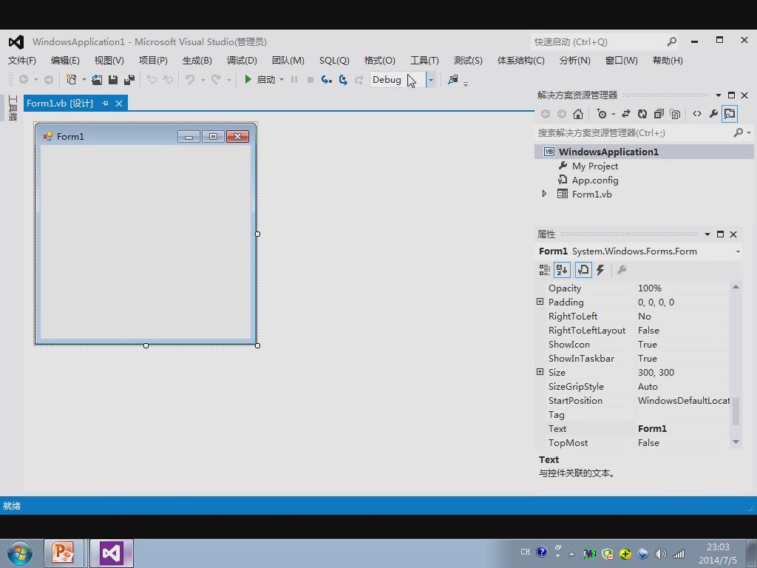Click the Collapse All icon in Solution Explorer

659,114
